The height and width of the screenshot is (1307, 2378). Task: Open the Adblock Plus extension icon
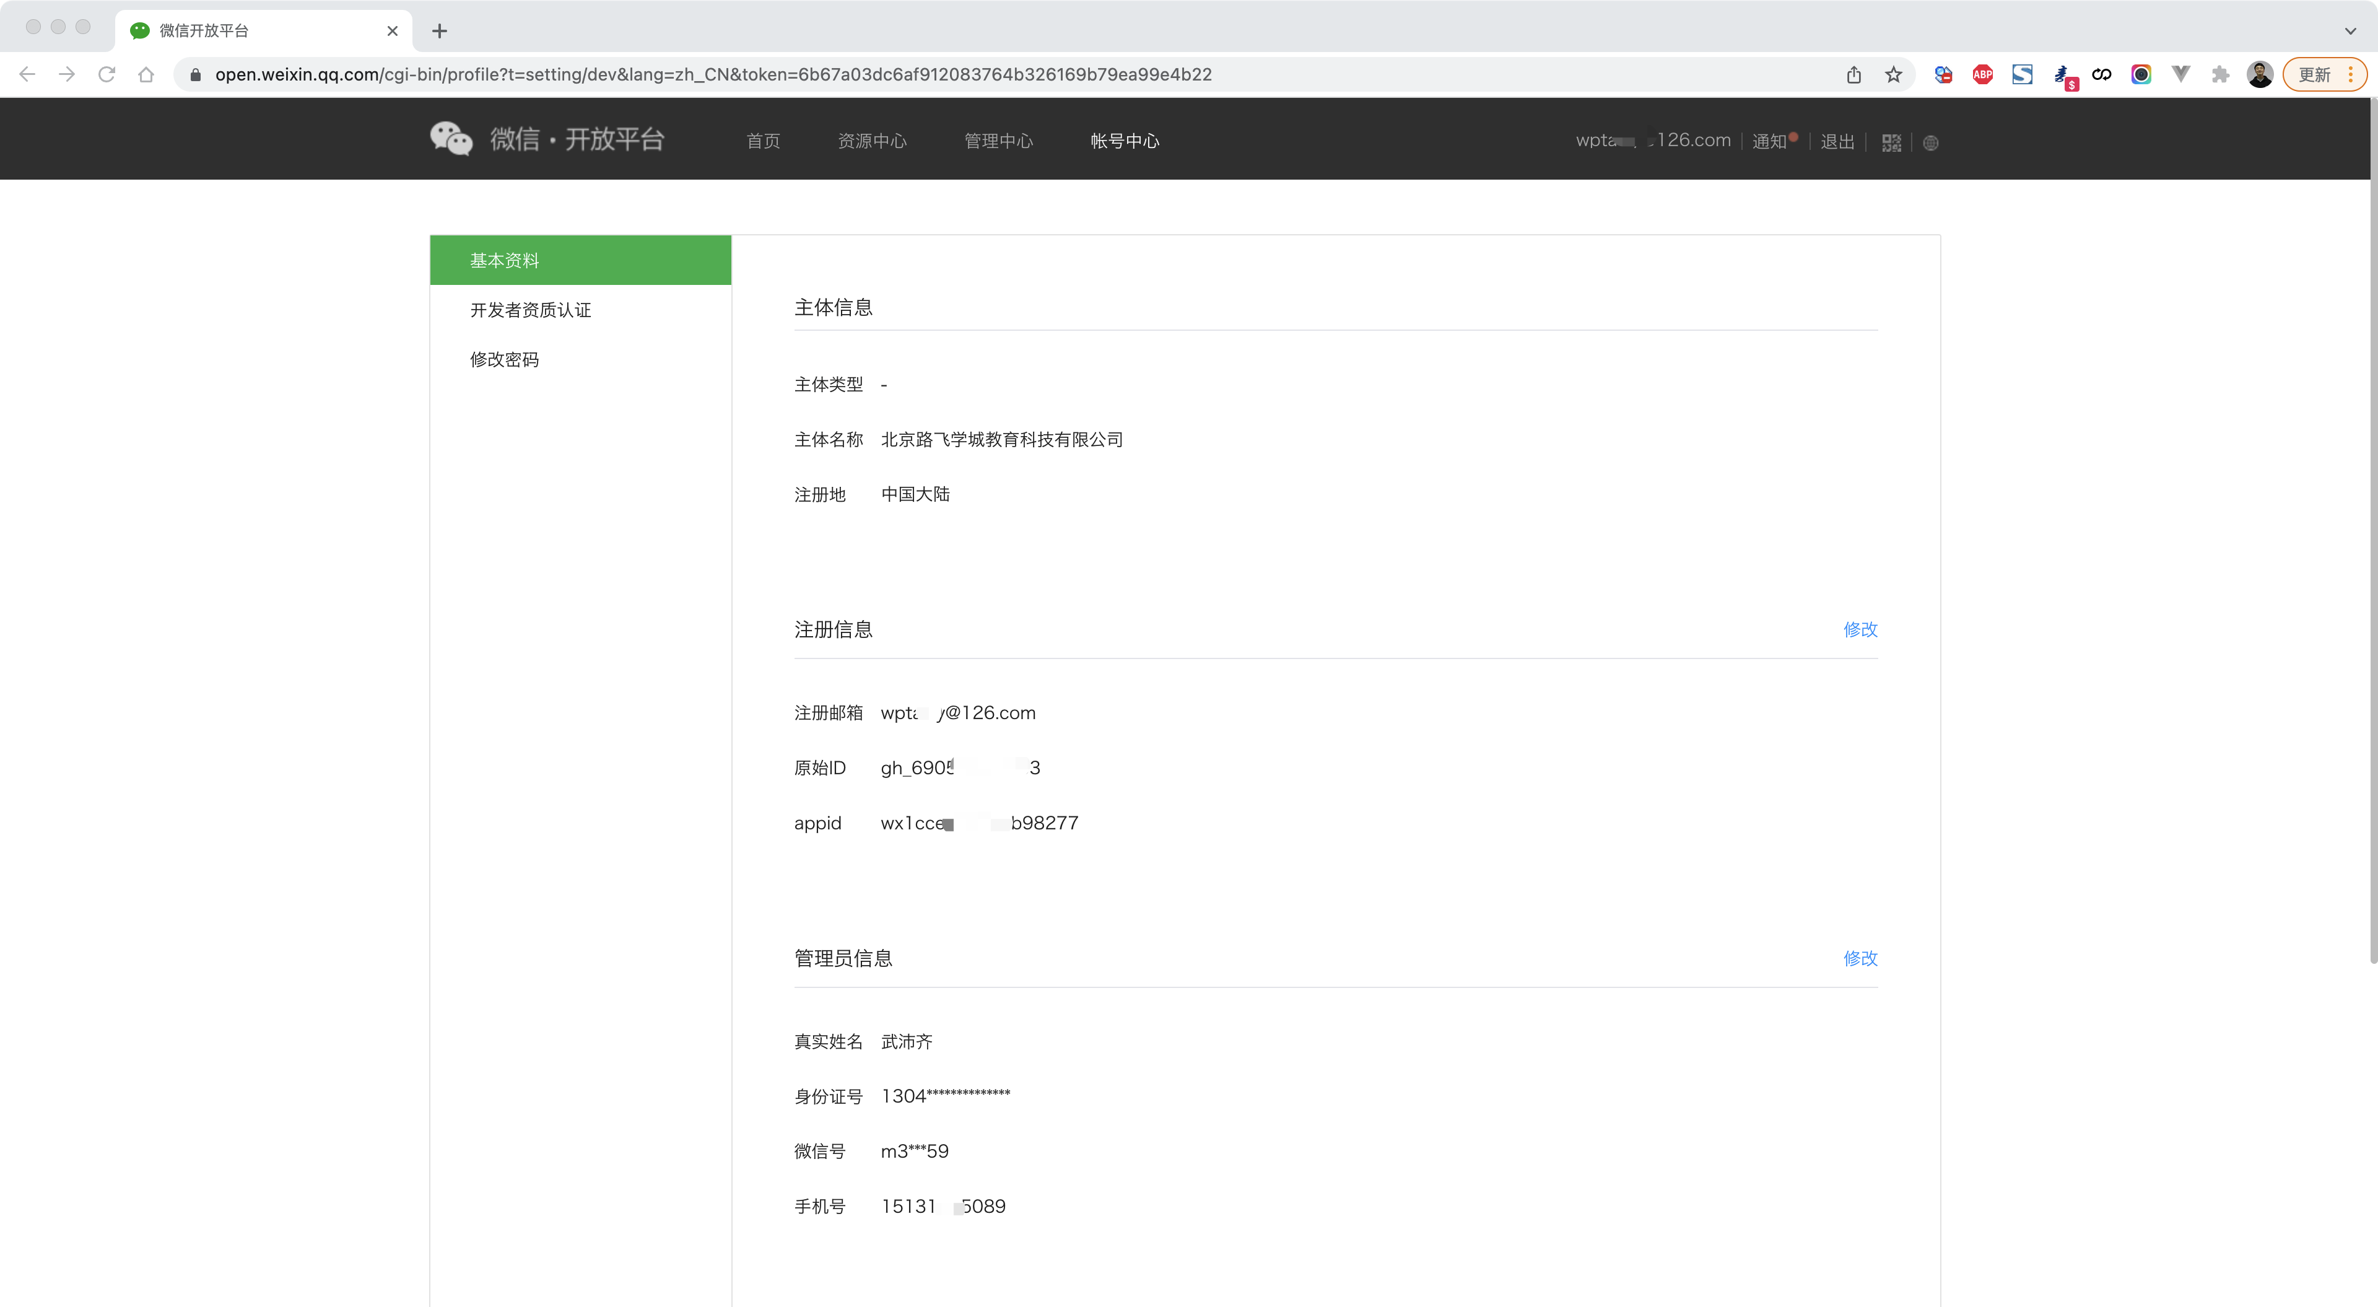click(1982, 75)
